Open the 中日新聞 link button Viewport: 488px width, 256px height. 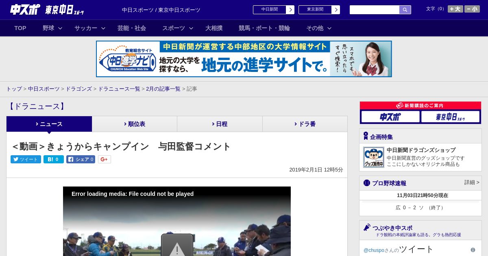click(x=273, y=10)
